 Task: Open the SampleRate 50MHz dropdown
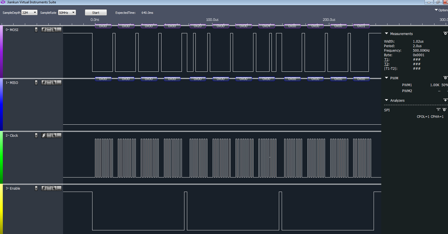point(67,13)
